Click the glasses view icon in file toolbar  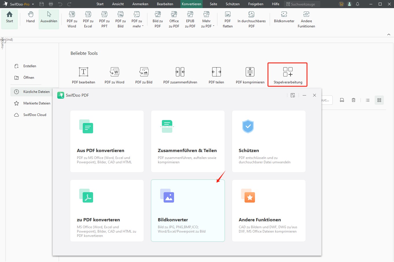(x=342, y=100)
